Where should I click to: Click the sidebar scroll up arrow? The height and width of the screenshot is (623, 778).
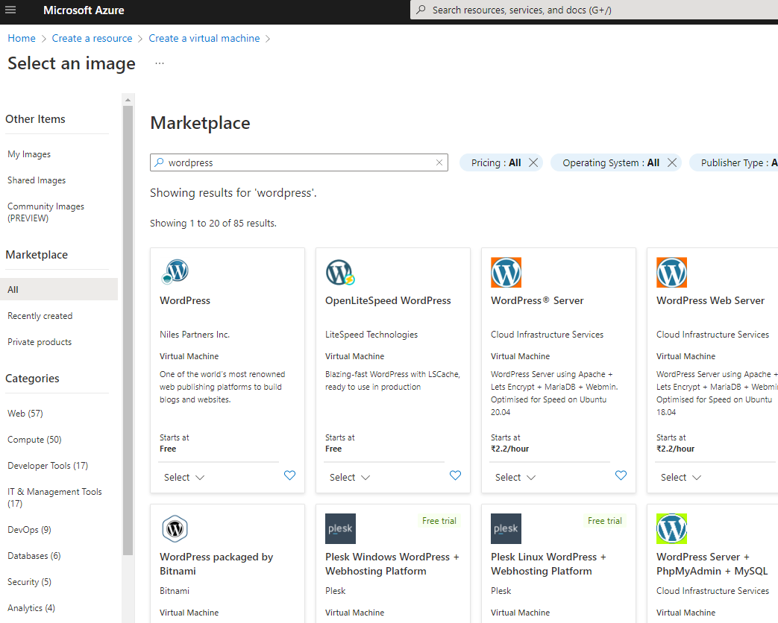128,100
